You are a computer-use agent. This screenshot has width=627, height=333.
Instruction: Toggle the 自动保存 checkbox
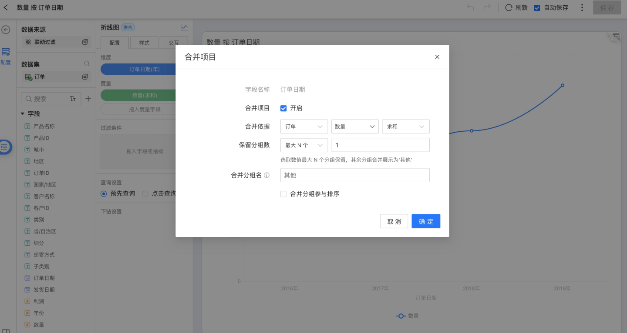pos(537,8)
